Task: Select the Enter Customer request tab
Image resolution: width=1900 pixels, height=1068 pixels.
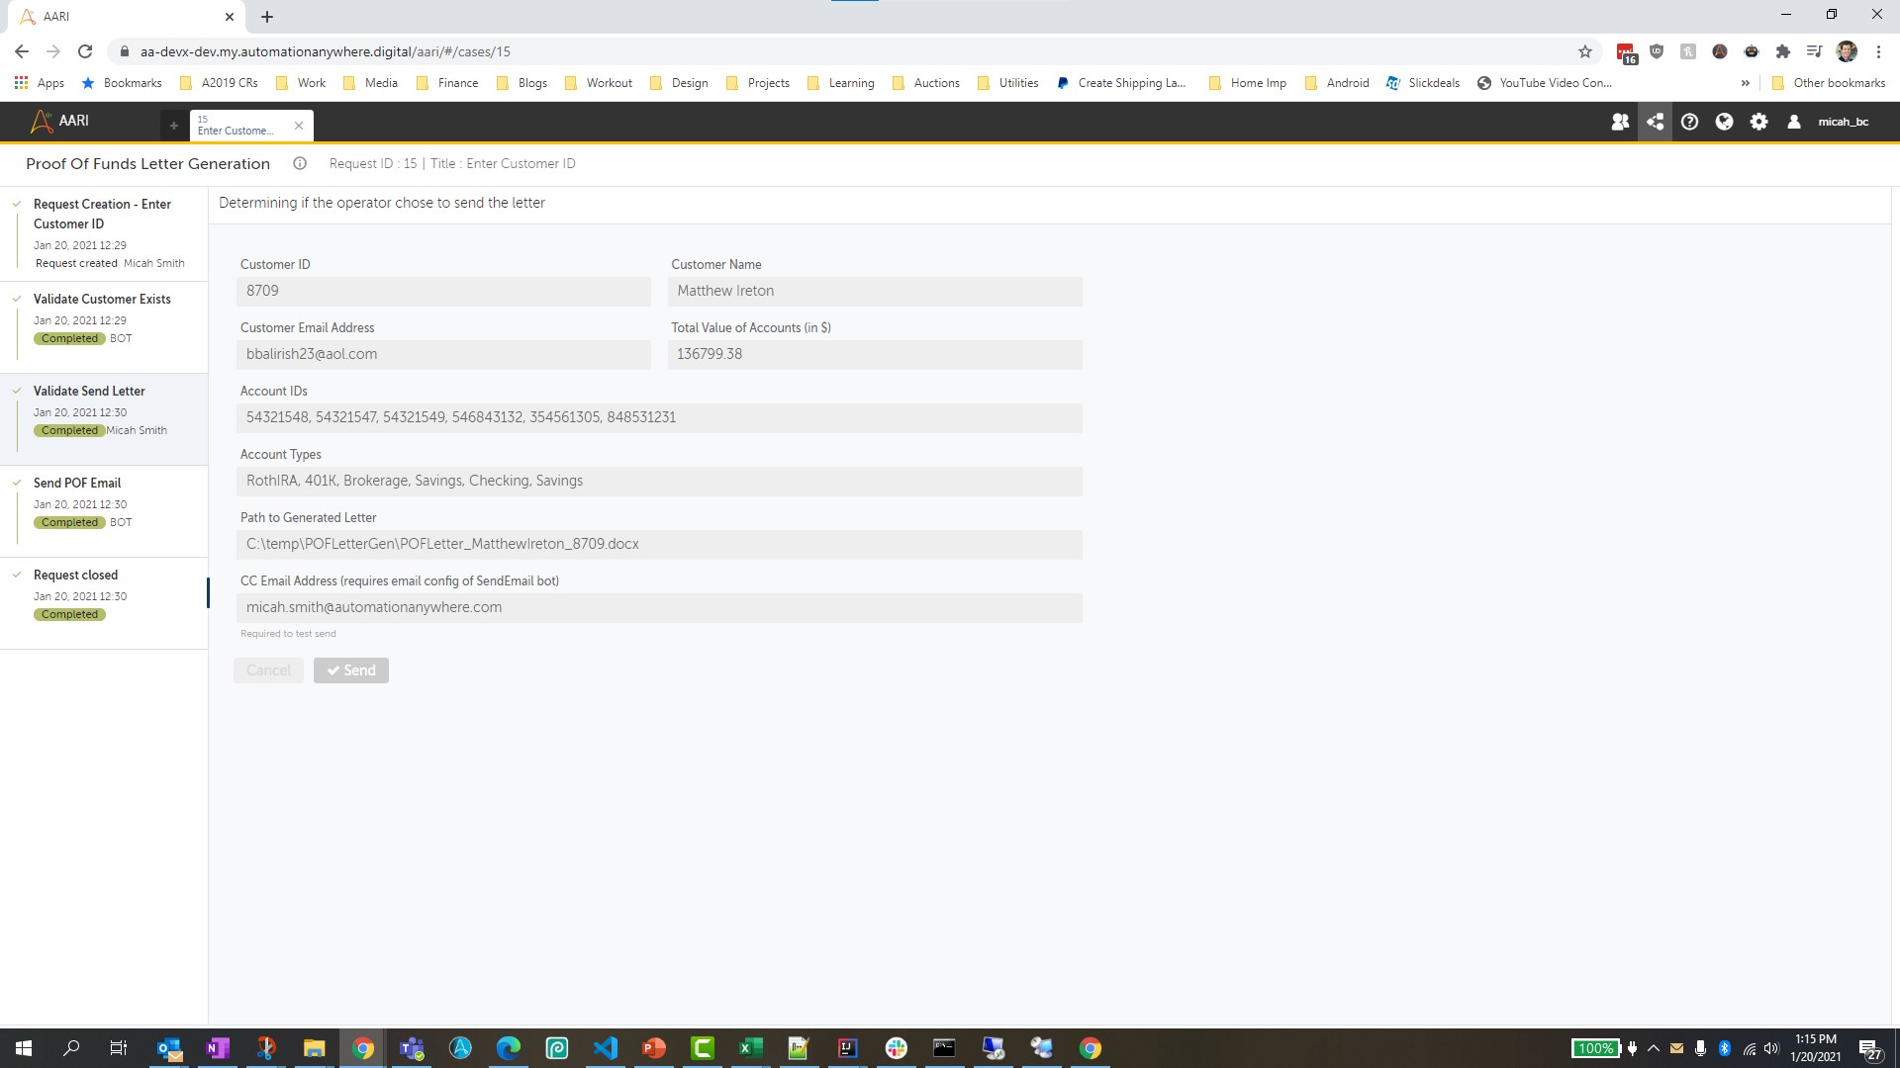Action: coord(237,126)
